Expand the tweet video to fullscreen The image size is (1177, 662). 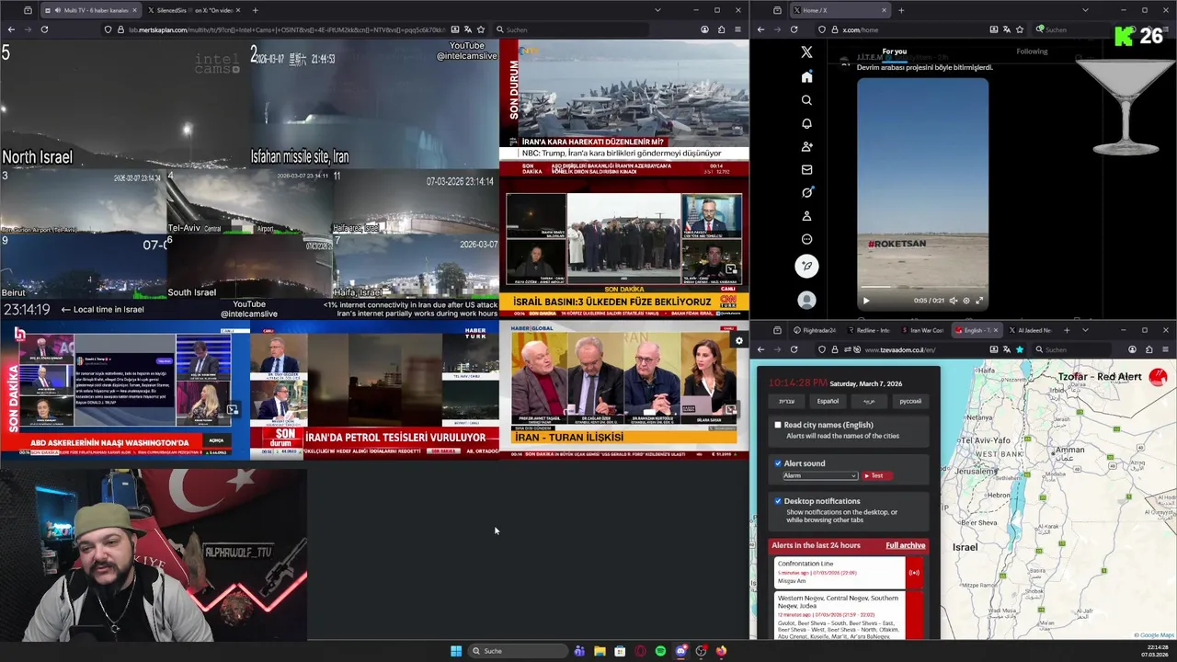979,301
